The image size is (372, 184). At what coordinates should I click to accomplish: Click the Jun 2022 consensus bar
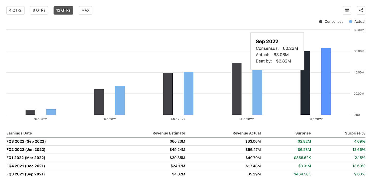pos(237,89)
